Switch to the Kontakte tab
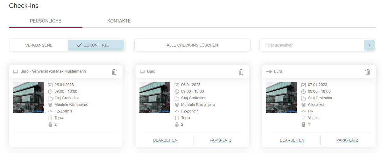 pyautogui.click(x=119, y=21)
